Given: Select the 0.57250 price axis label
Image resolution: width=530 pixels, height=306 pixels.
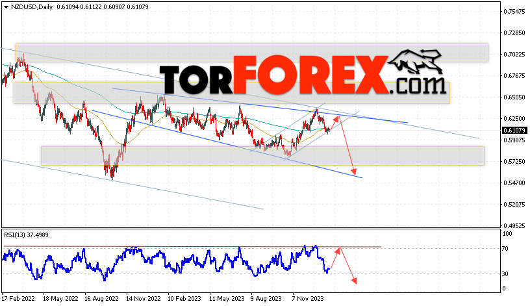Looking at the screenshot, I should click(x=514, y=162).
